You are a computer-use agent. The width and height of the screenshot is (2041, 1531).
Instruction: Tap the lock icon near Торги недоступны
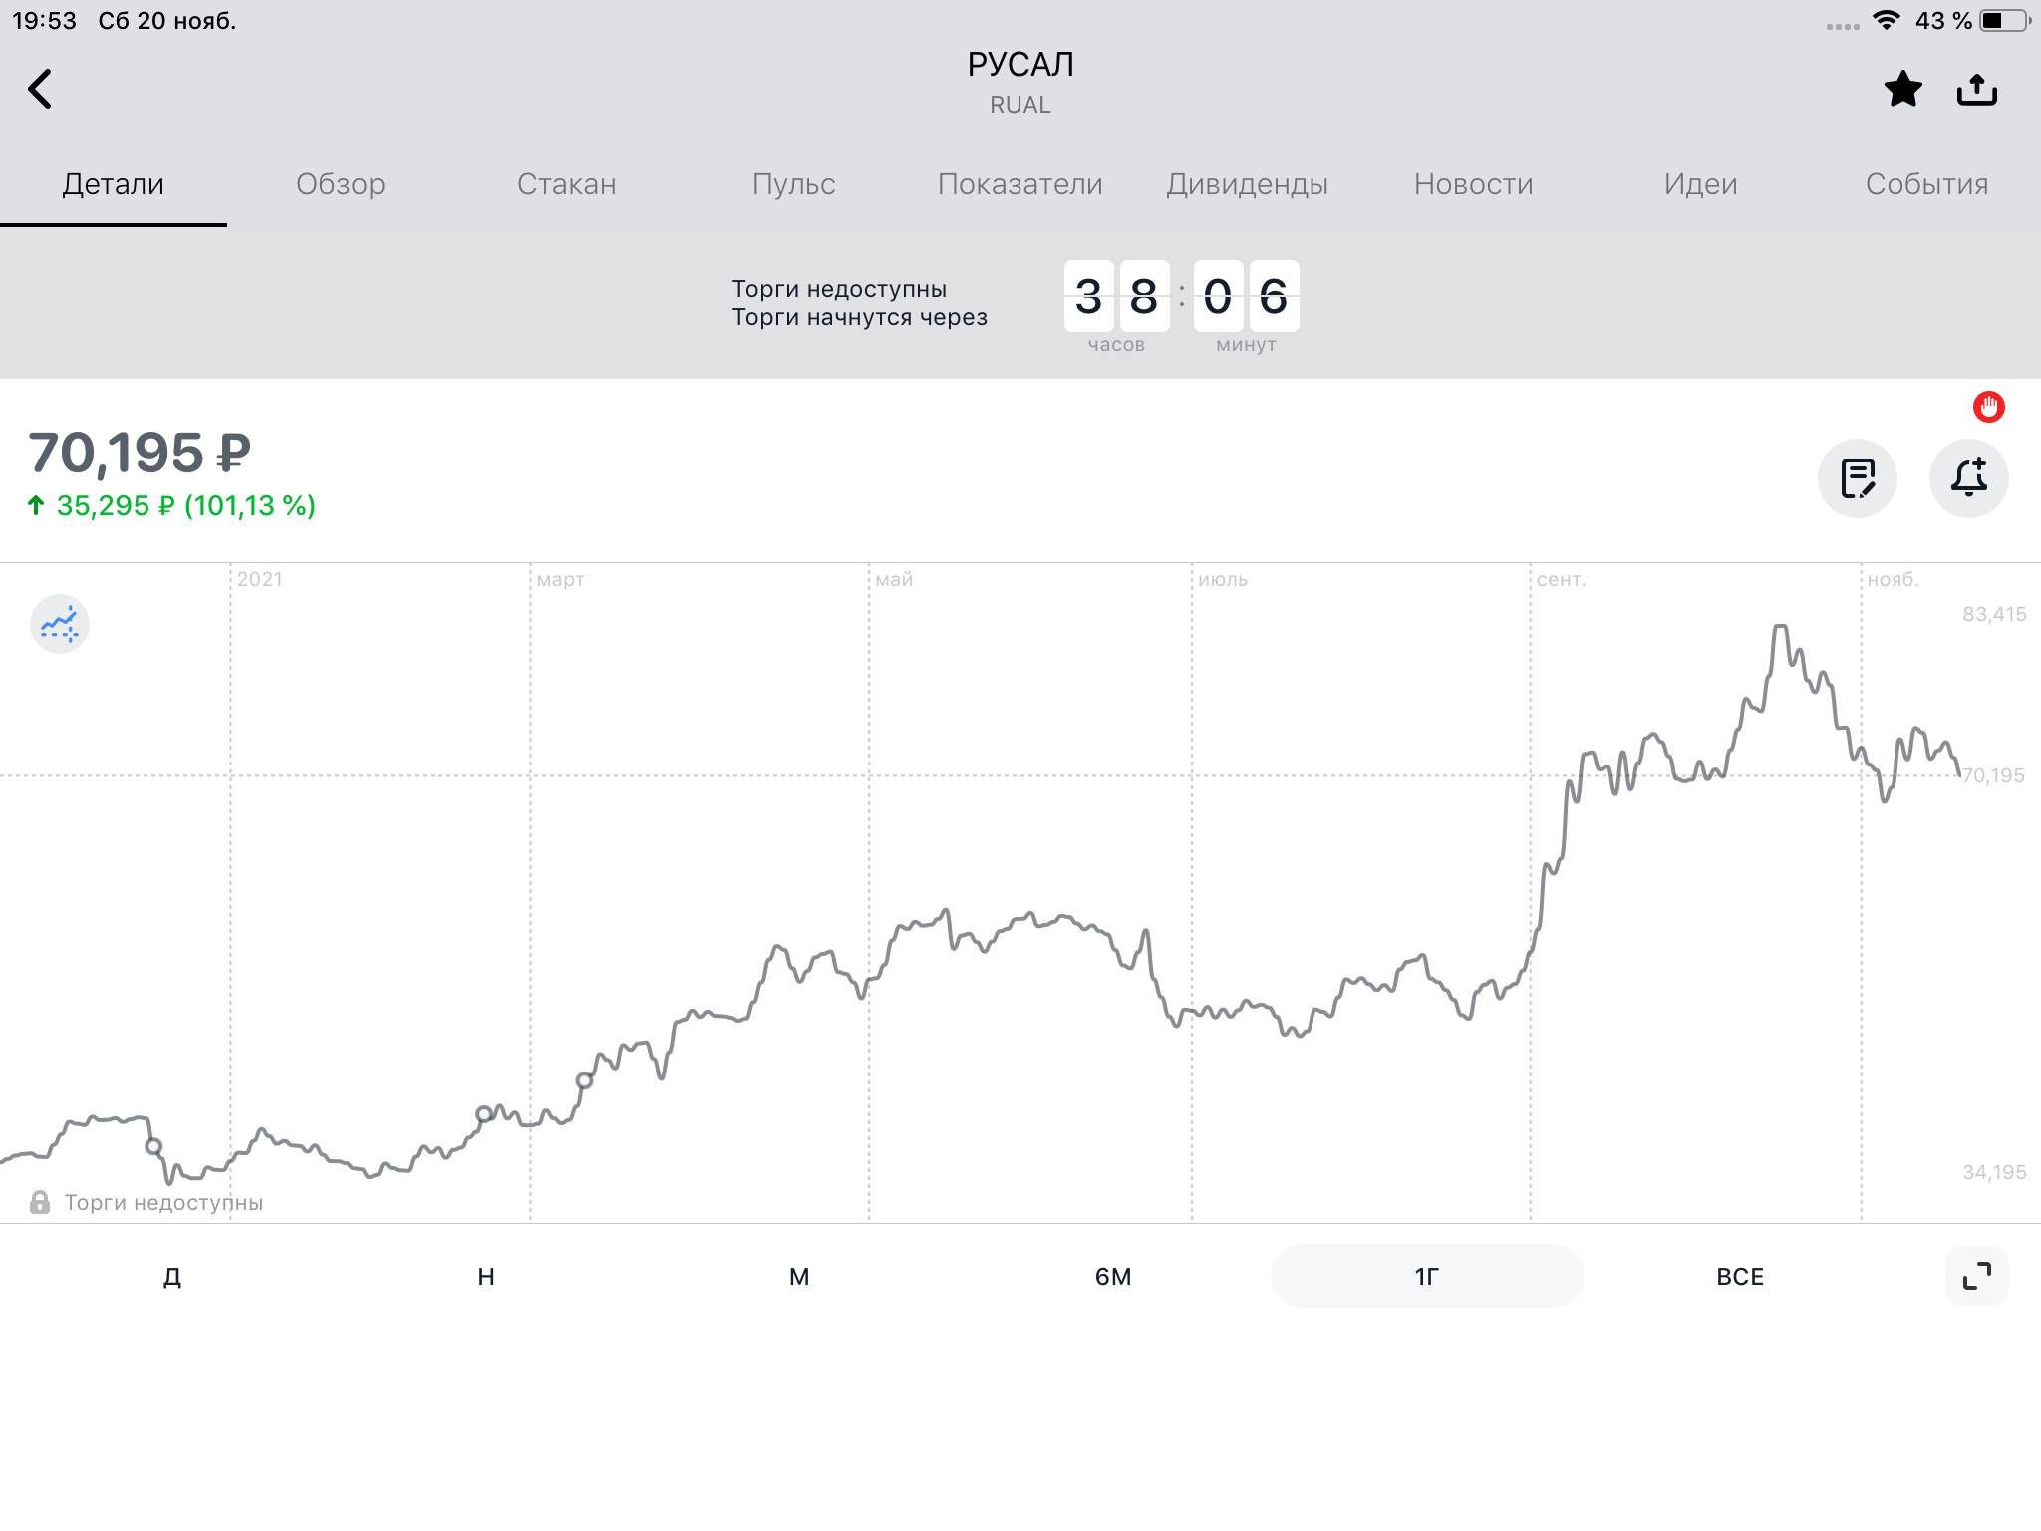40,1202
